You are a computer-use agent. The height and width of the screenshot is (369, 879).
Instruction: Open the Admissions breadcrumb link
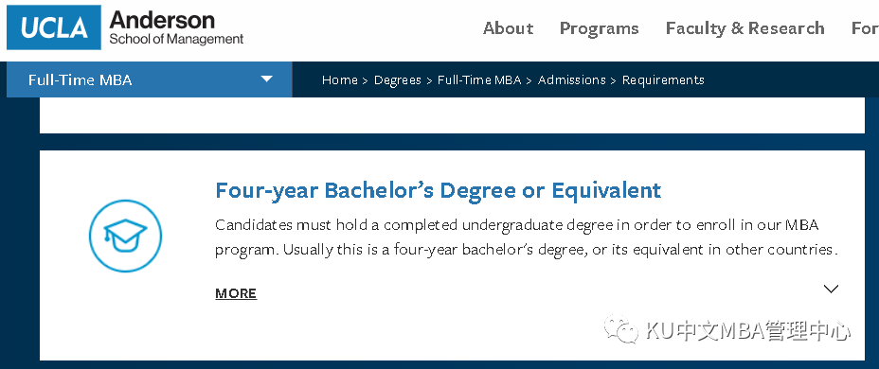[x=572, y=80]
